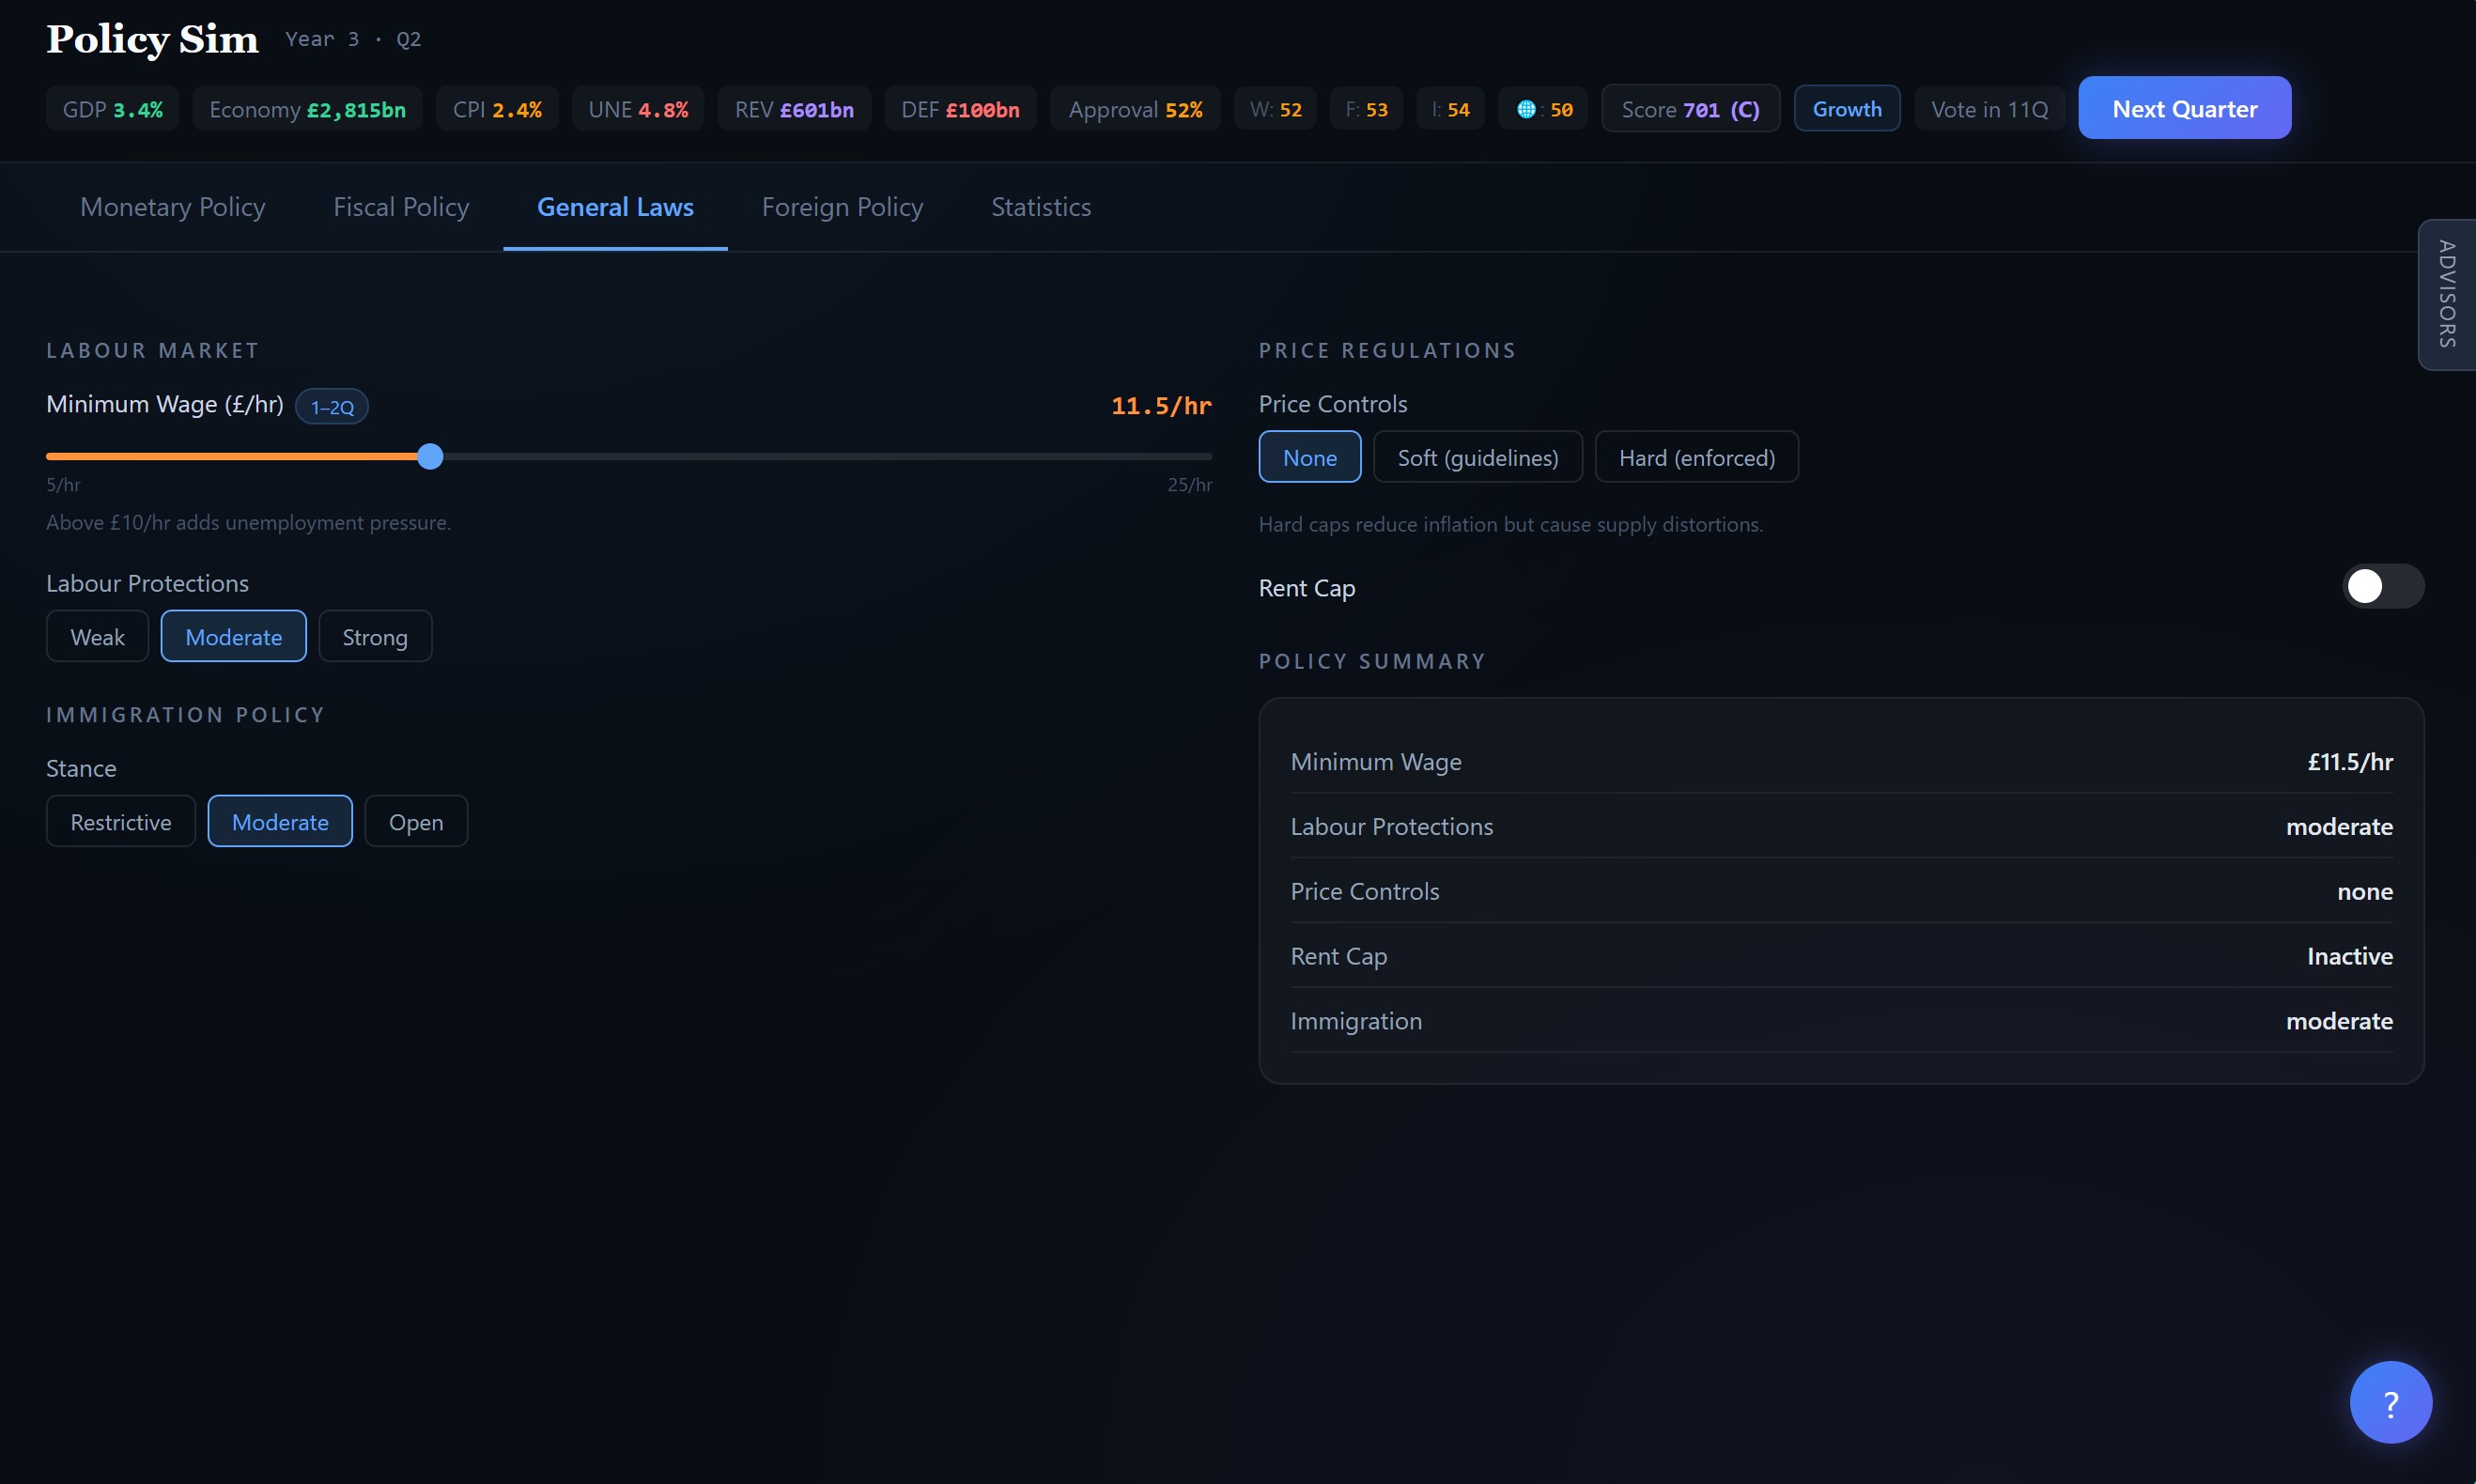Enable the Rent Cap toggle
The height and width of the screenshot is (1484, 2476).
click(x=2382, y=587)
